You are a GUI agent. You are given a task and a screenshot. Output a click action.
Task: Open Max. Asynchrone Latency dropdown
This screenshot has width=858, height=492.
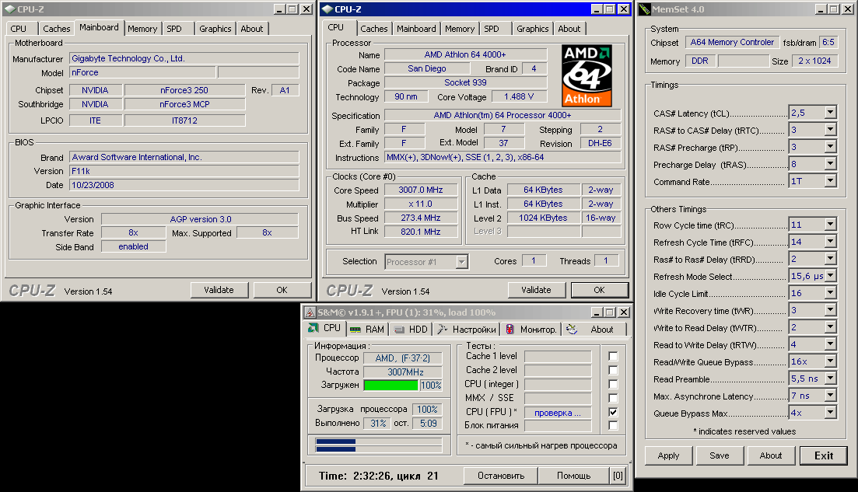pyautogui.click(x=830, y=396)
